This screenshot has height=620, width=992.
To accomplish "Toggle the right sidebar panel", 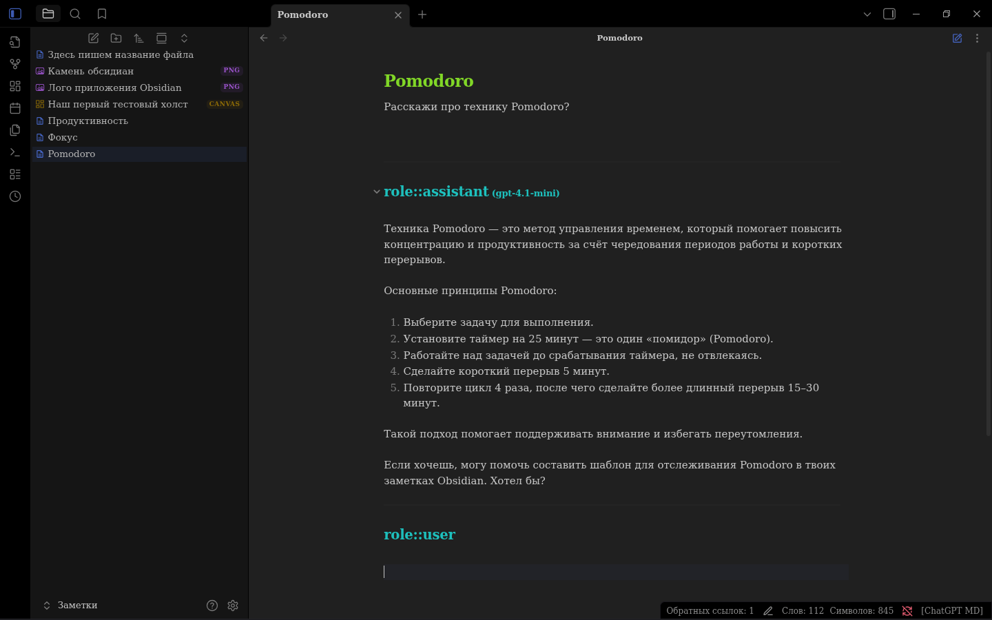I will pos(889,14).
